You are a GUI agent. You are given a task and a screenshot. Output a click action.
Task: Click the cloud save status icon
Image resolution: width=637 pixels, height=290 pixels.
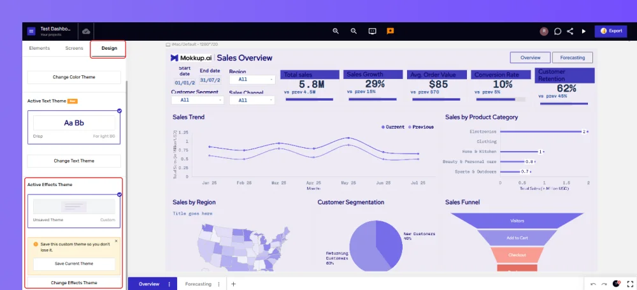pyautogui.click(x=86, y=31)
